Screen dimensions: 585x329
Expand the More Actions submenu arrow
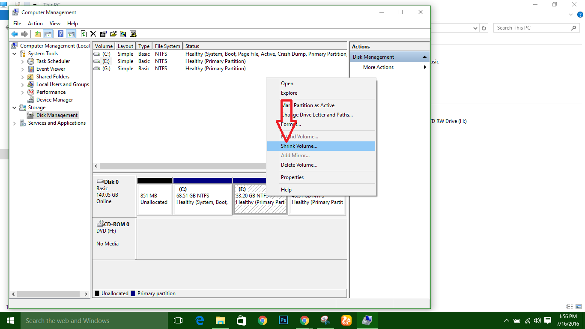point(424,67)
